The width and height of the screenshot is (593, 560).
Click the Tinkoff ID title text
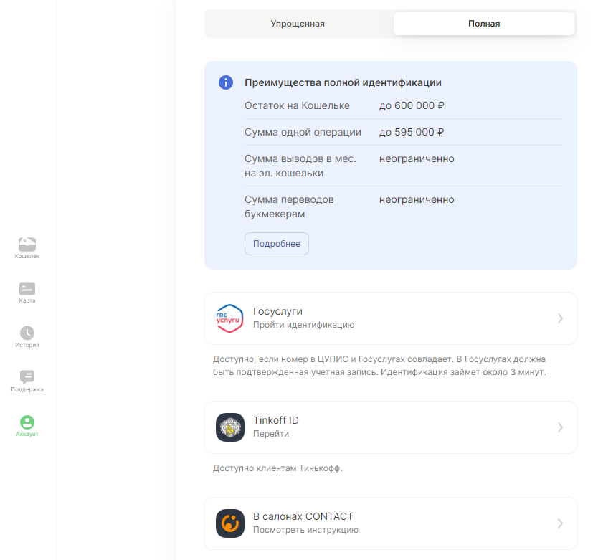(275, 420)
